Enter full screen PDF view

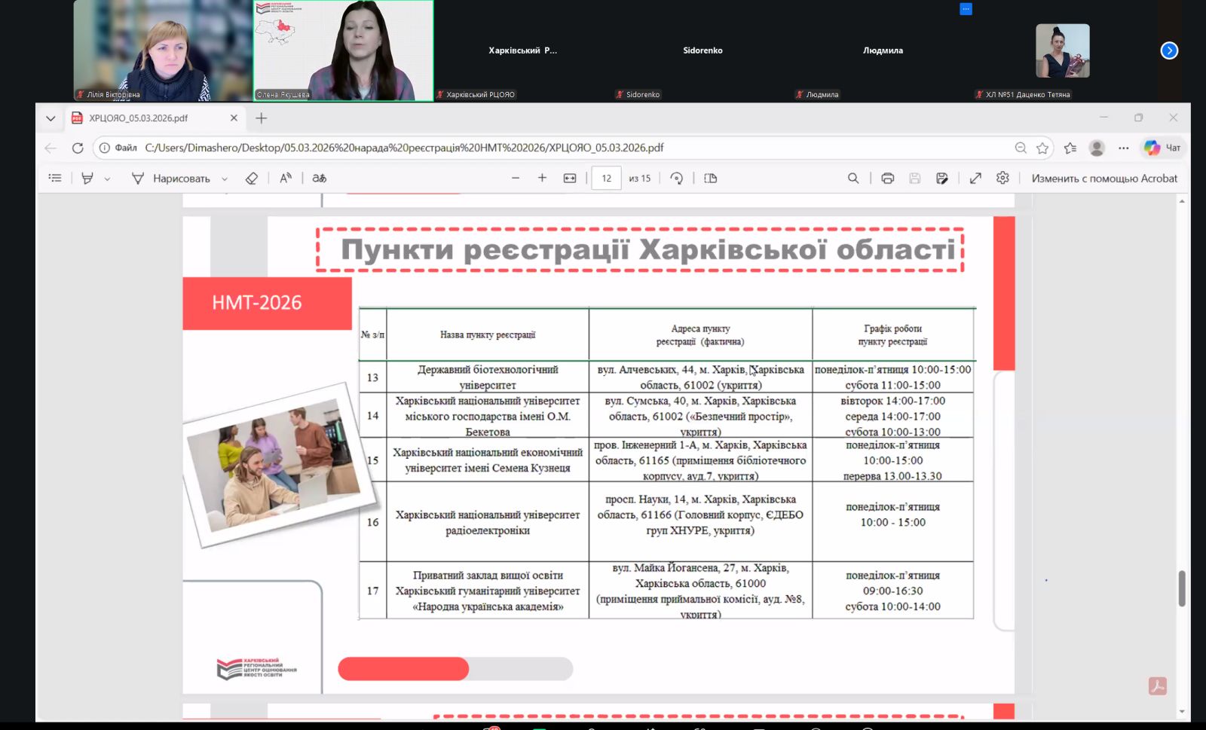975,179
